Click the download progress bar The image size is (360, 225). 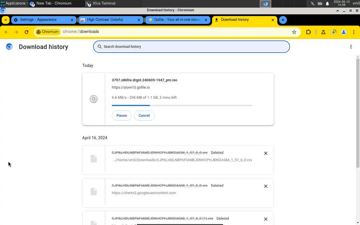point(182,105)
